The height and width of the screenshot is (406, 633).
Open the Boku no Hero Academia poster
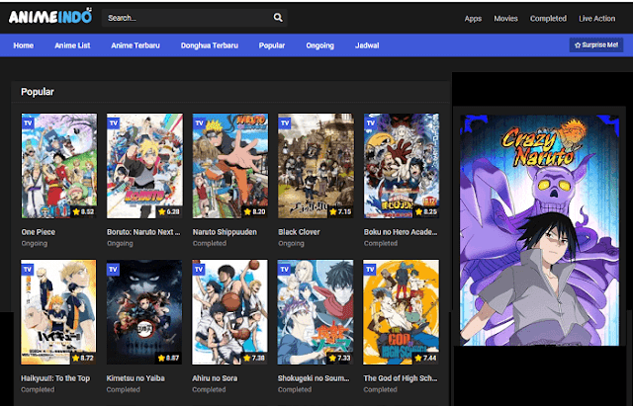tap(402, 166)
